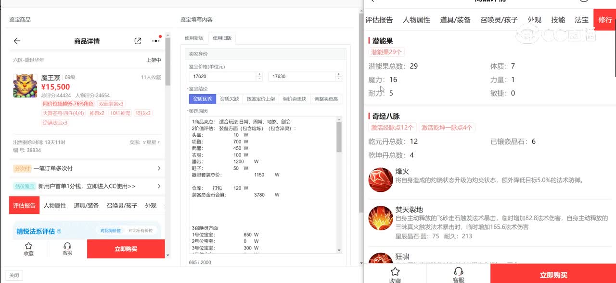Click the 收藏 star icon in right panel
Screen dimensions: 616x283
395,271
